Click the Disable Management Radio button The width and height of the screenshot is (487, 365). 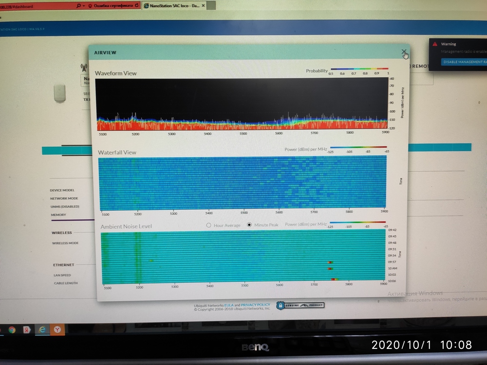464,62
